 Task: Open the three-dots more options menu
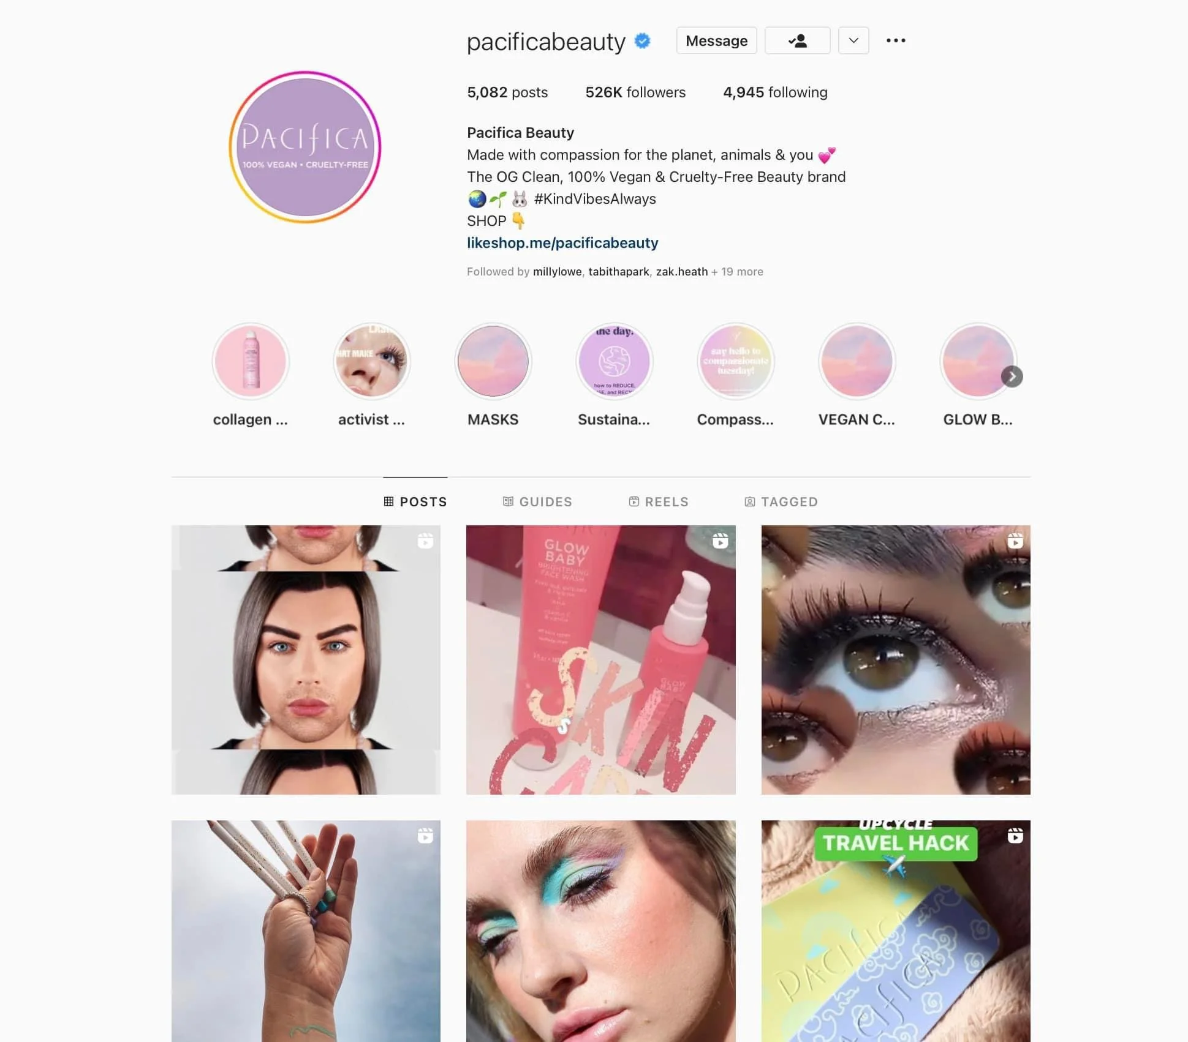pos(895,40)
